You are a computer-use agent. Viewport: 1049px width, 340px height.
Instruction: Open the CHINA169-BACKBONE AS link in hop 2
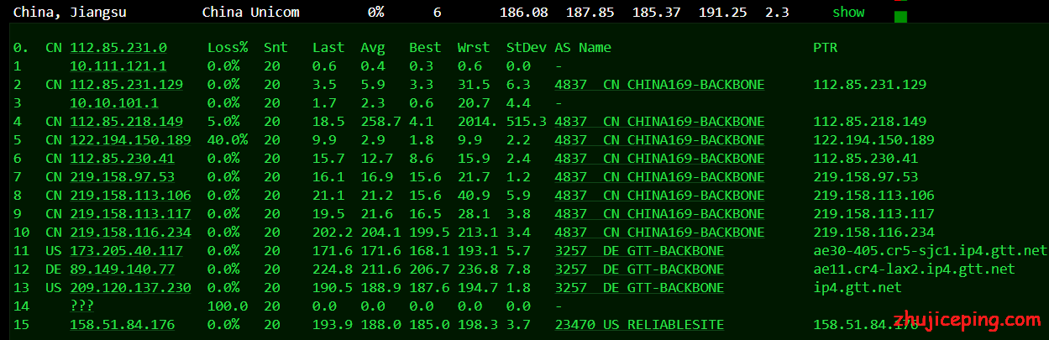pos(659,85)
